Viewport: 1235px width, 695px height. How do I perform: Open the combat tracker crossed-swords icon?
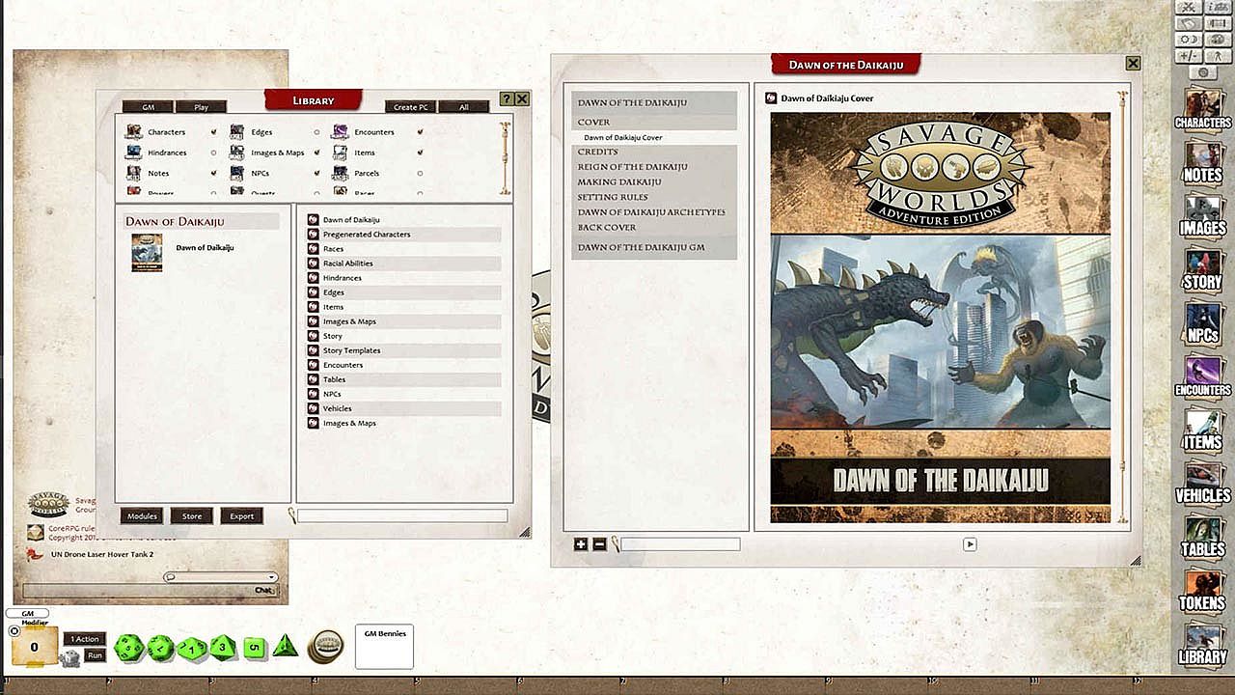[1187, 8]
